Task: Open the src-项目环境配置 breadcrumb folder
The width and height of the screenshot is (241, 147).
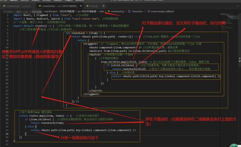Action: (x=87, y=12)
